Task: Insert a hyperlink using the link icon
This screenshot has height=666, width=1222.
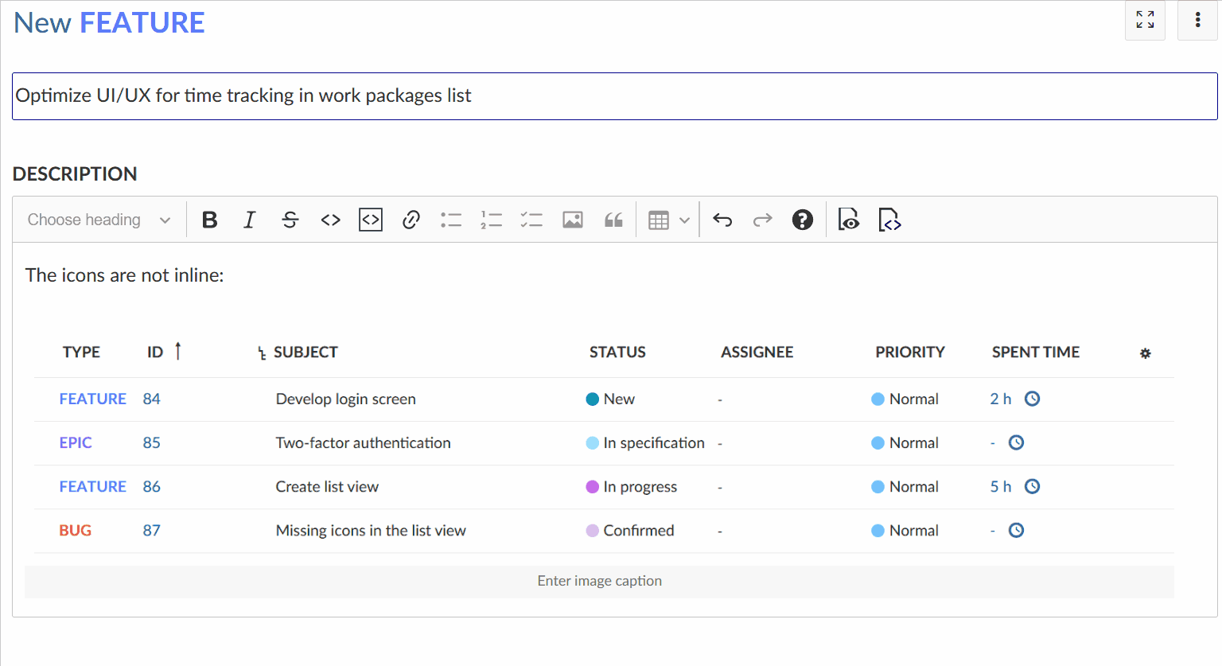Action: [411, 220]
